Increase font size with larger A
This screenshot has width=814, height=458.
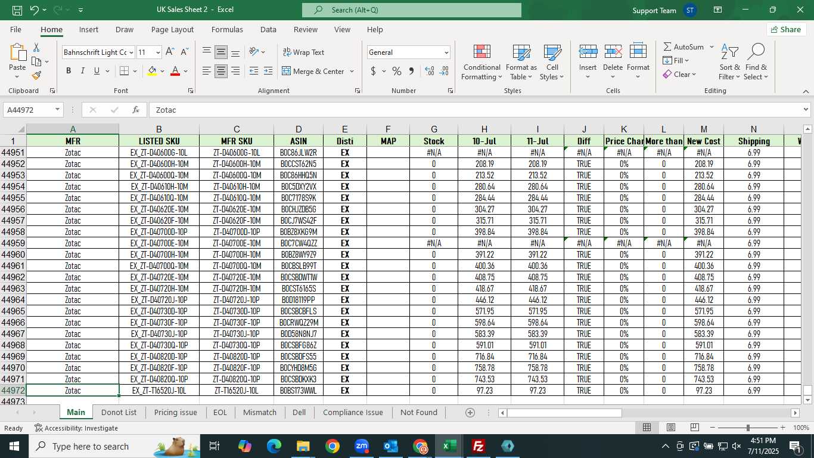click(170, 52)
